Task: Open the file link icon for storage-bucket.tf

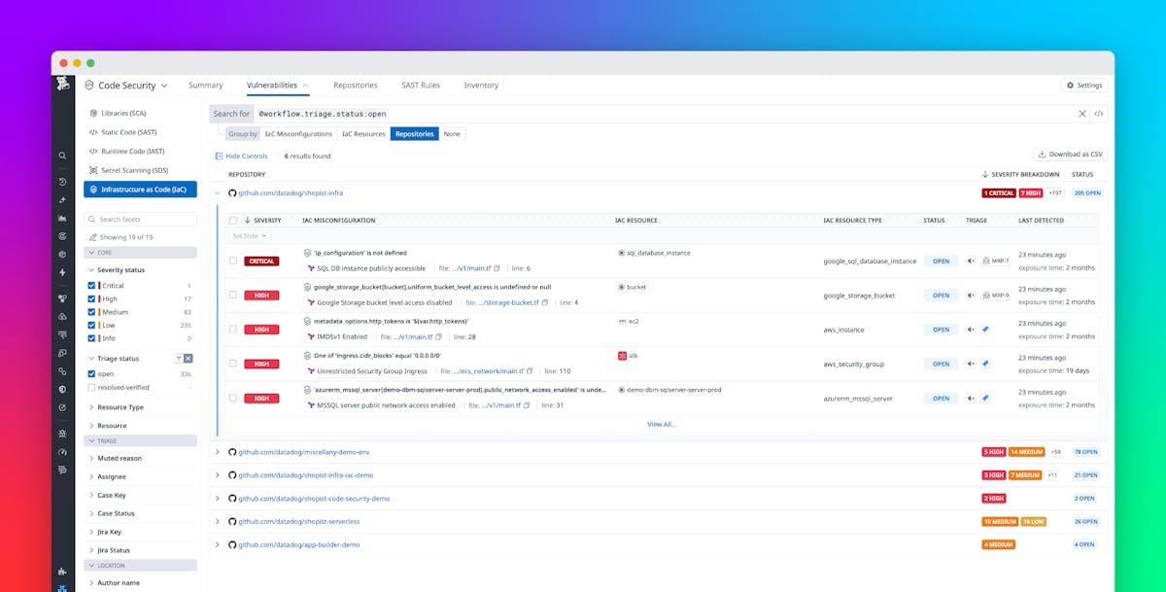Action: 543,301
